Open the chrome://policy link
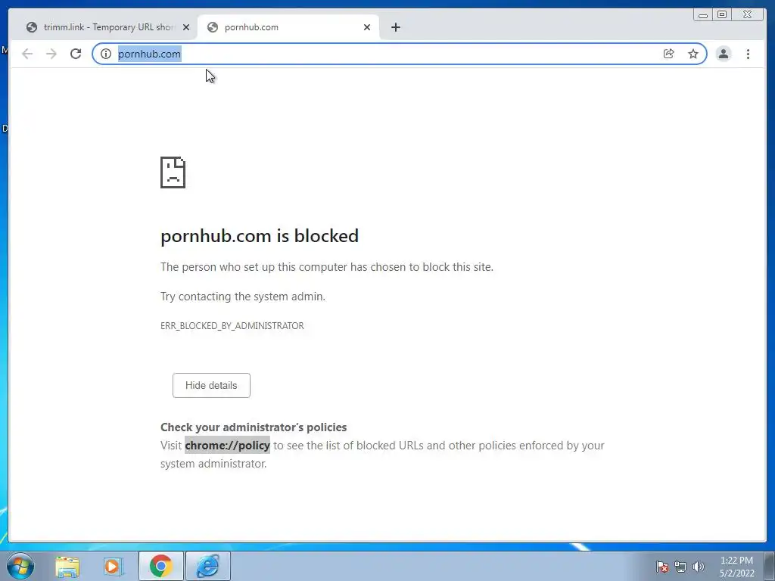The image size is (775, 581). tap(227, 445)
